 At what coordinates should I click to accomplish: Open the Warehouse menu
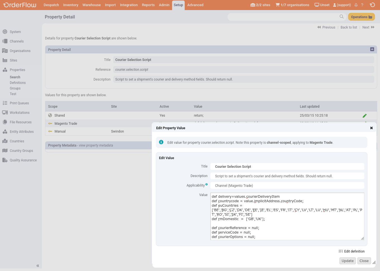tap(92, 5)
